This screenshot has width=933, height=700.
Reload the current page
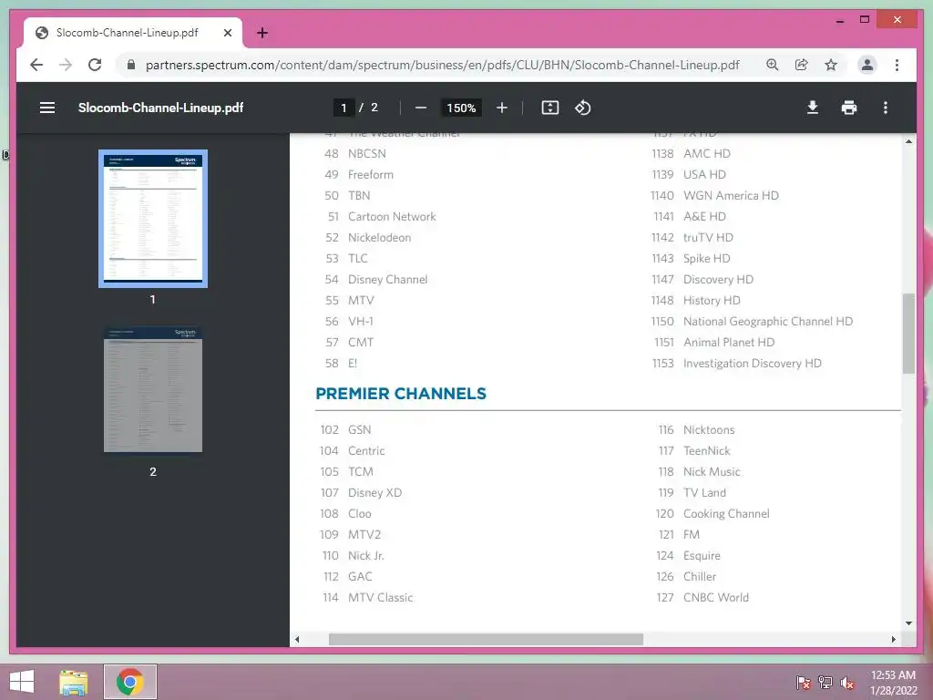click(95, 65)
